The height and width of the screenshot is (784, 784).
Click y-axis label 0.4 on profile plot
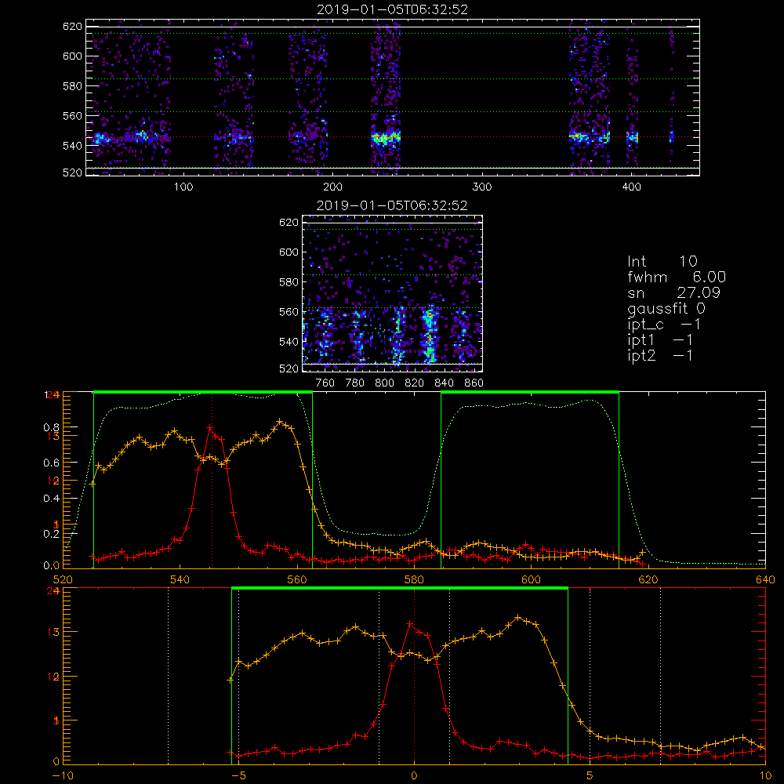click(x=52, y=499)
